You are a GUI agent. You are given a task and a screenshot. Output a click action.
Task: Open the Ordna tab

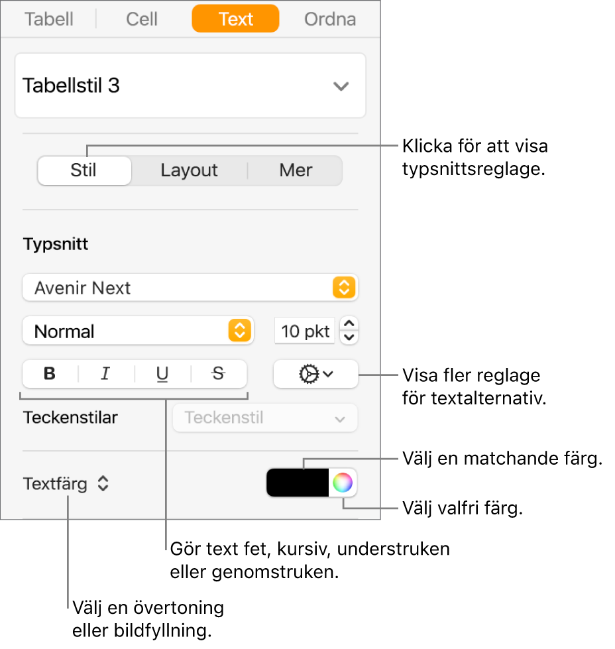point(330,19)
